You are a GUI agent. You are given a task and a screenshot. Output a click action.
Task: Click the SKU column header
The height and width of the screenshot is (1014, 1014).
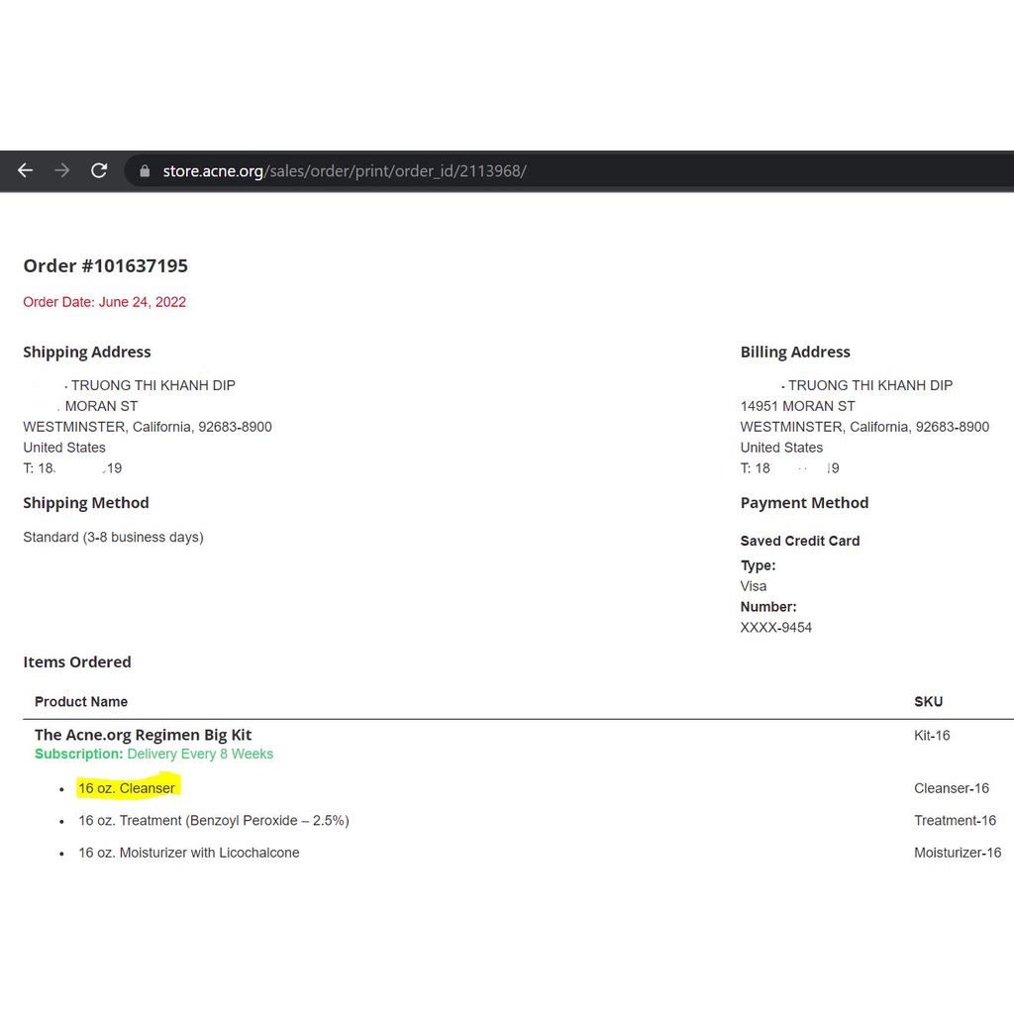(x=928, y=702)
